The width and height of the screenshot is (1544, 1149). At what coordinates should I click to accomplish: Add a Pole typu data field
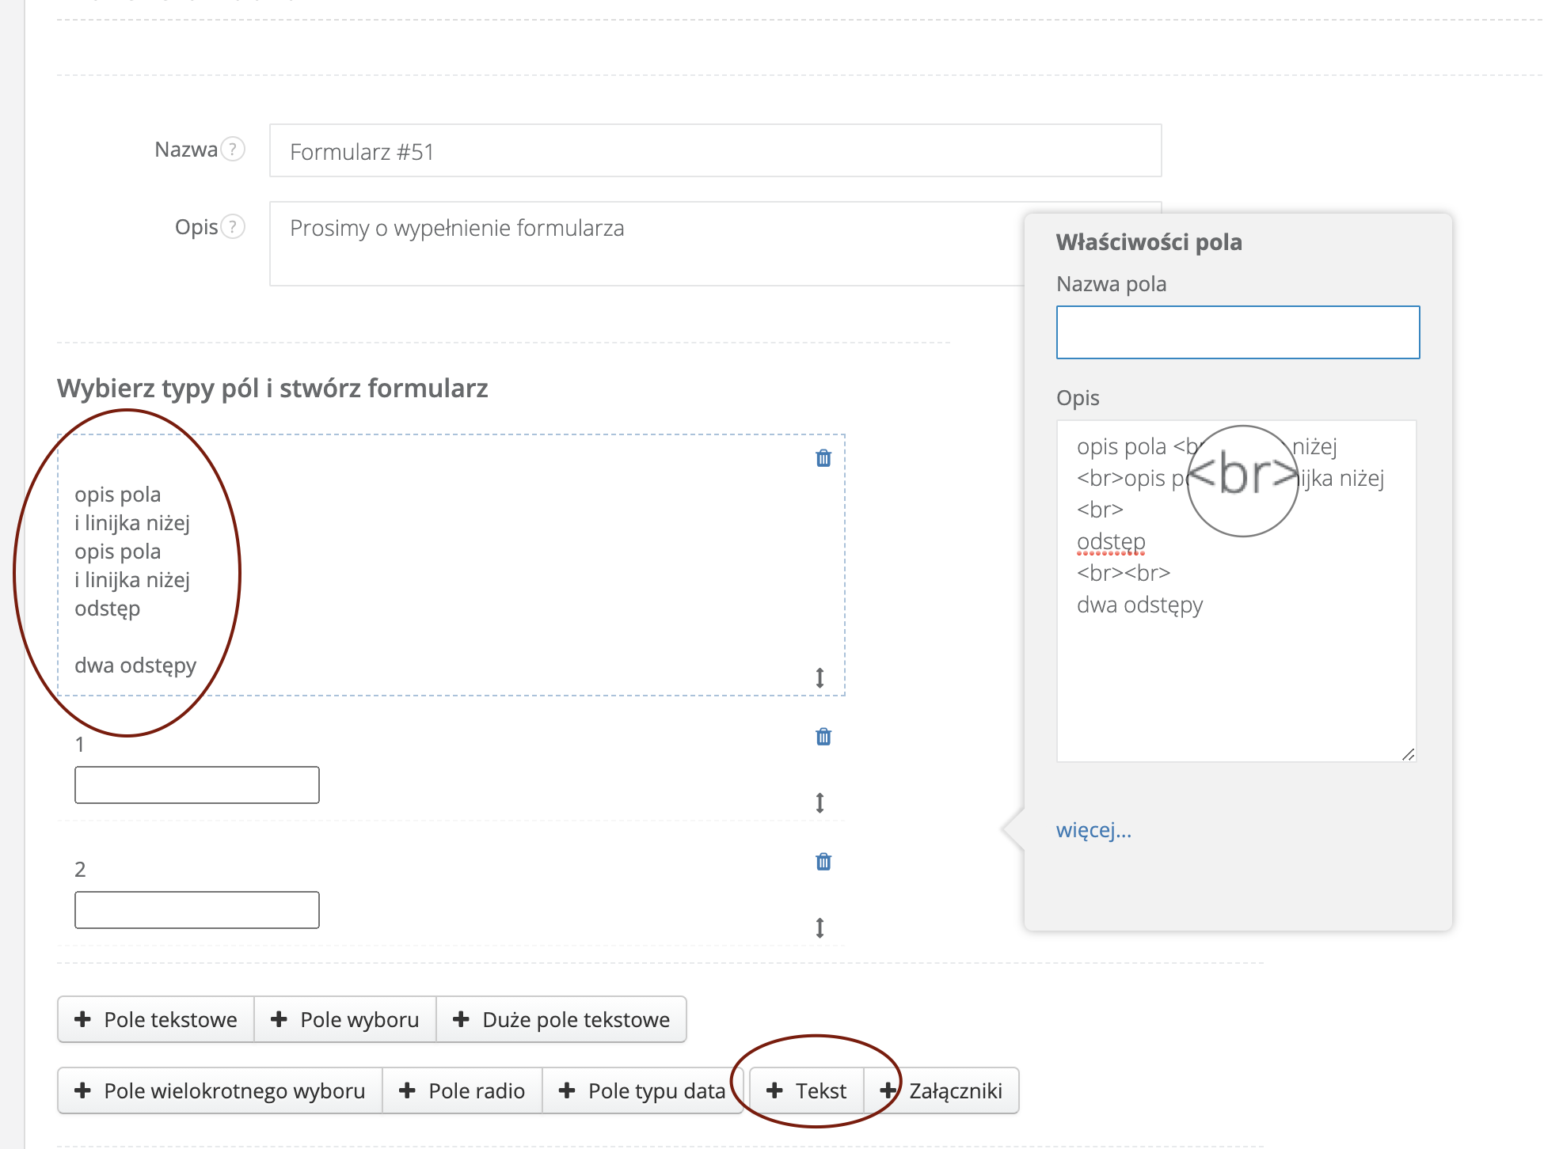[642, 1090]
